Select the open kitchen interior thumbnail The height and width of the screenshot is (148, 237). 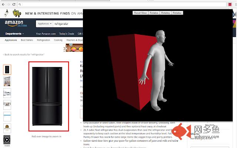pyautogui.click(x=7, y=81)
